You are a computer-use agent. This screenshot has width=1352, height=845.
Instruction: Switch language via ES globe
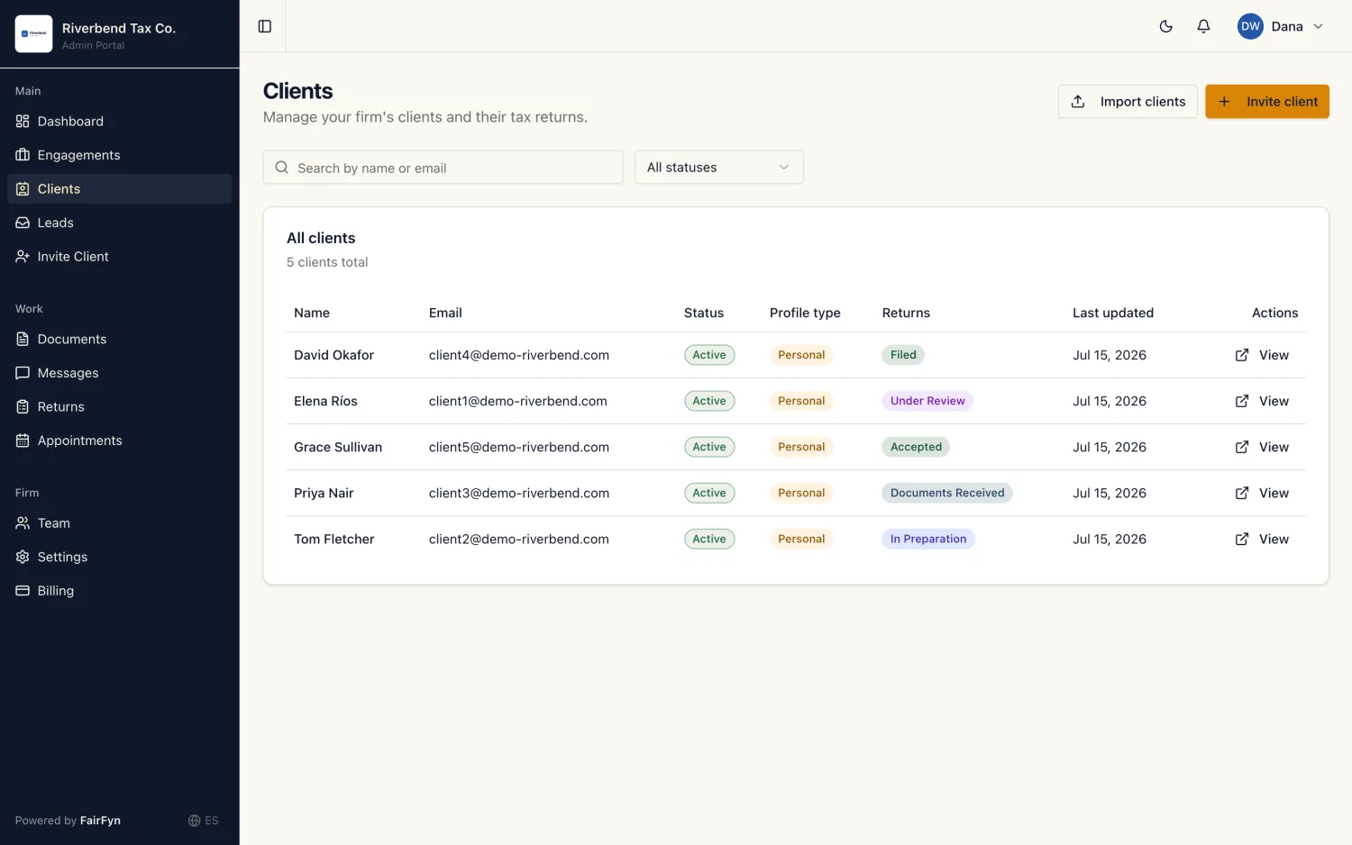click(x=203, y=821)
